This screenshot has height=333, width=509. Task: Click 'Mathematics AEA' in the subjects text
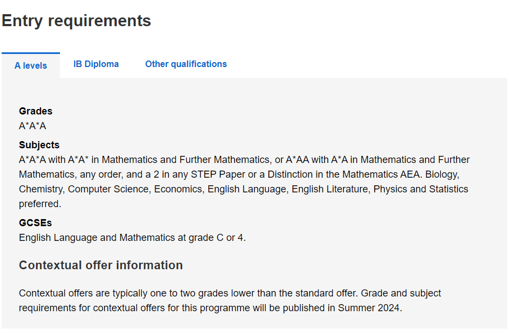tap(382, 174)
